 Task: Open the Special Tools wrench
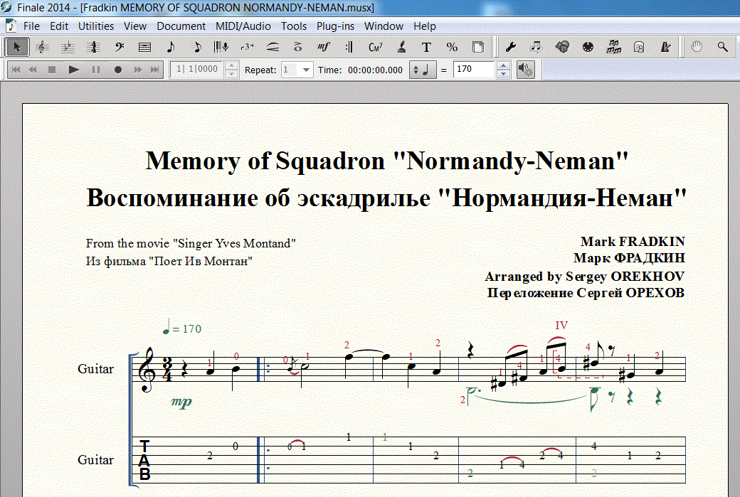tap(510, 47)
